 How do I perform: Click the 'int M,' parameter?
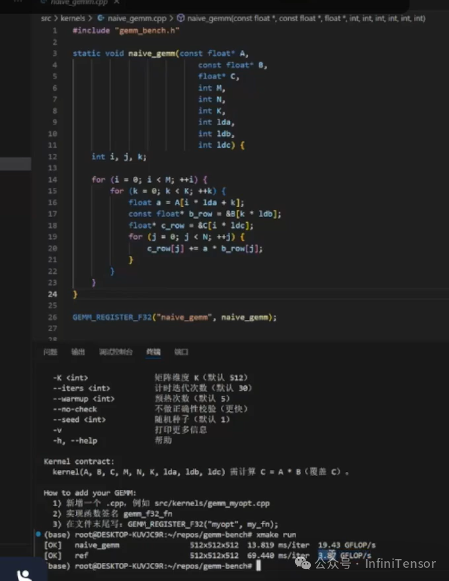[212, 88]
